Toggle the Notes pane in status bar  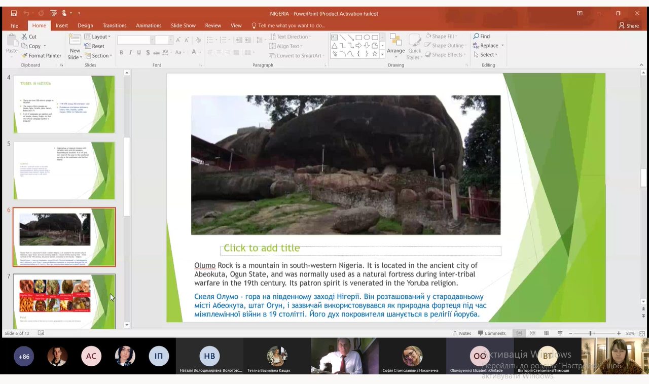tap(462, 333)
